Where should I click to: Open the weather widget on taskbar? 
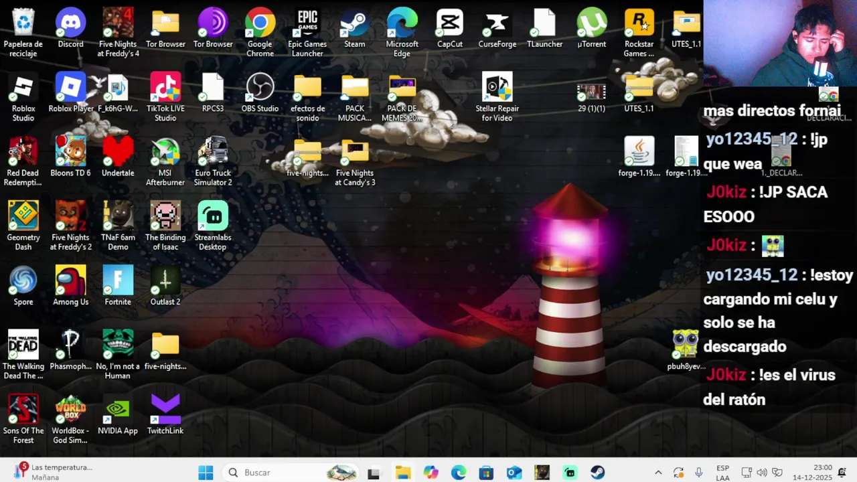pos(54,473)
